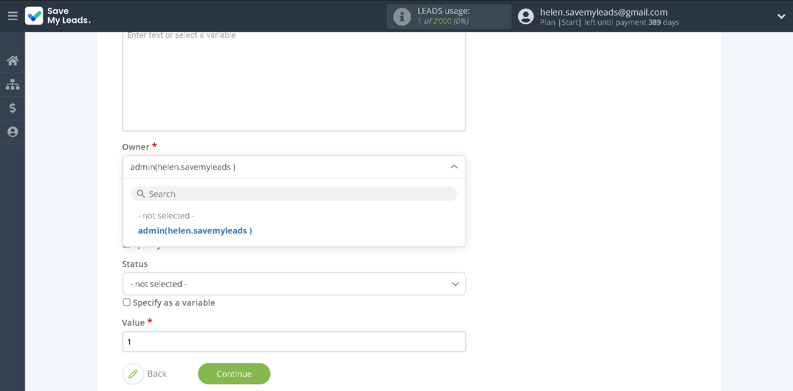Click plan payment days text
The image size is (793, 391).
(x=610, y=22)
